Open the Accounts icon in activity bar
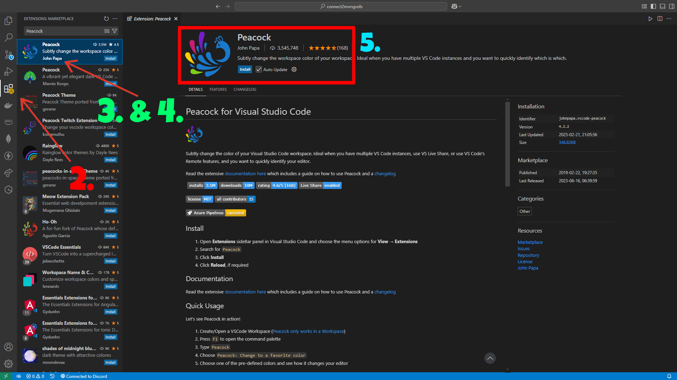Viewport: 677px width, 380px height. pyautogui.click(x=8, y=347)
